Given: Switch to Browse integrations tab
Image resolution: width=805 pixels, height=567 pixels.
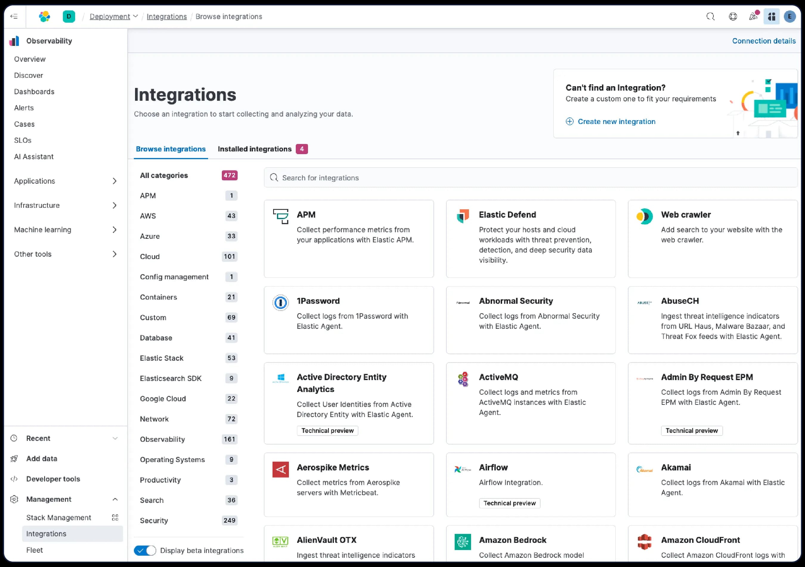Looking at the screenshot, I should tap(171, 149).
